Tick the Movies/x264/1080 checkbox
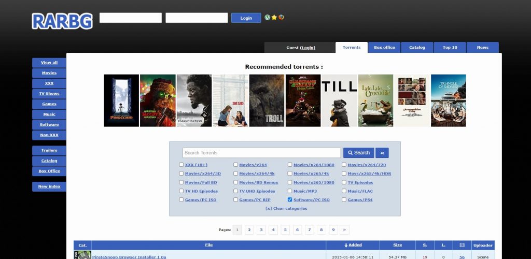This screenshot has width=531, height=259. pyautogui.click(x=290, y=165)
